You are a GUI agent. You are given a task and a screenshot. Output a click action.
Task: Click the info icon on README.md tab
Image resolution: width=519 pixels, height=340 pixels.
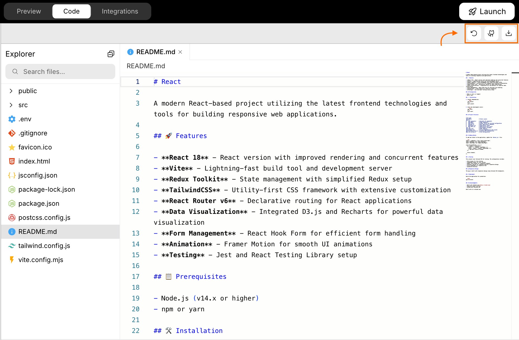click(x=130, y=52)
